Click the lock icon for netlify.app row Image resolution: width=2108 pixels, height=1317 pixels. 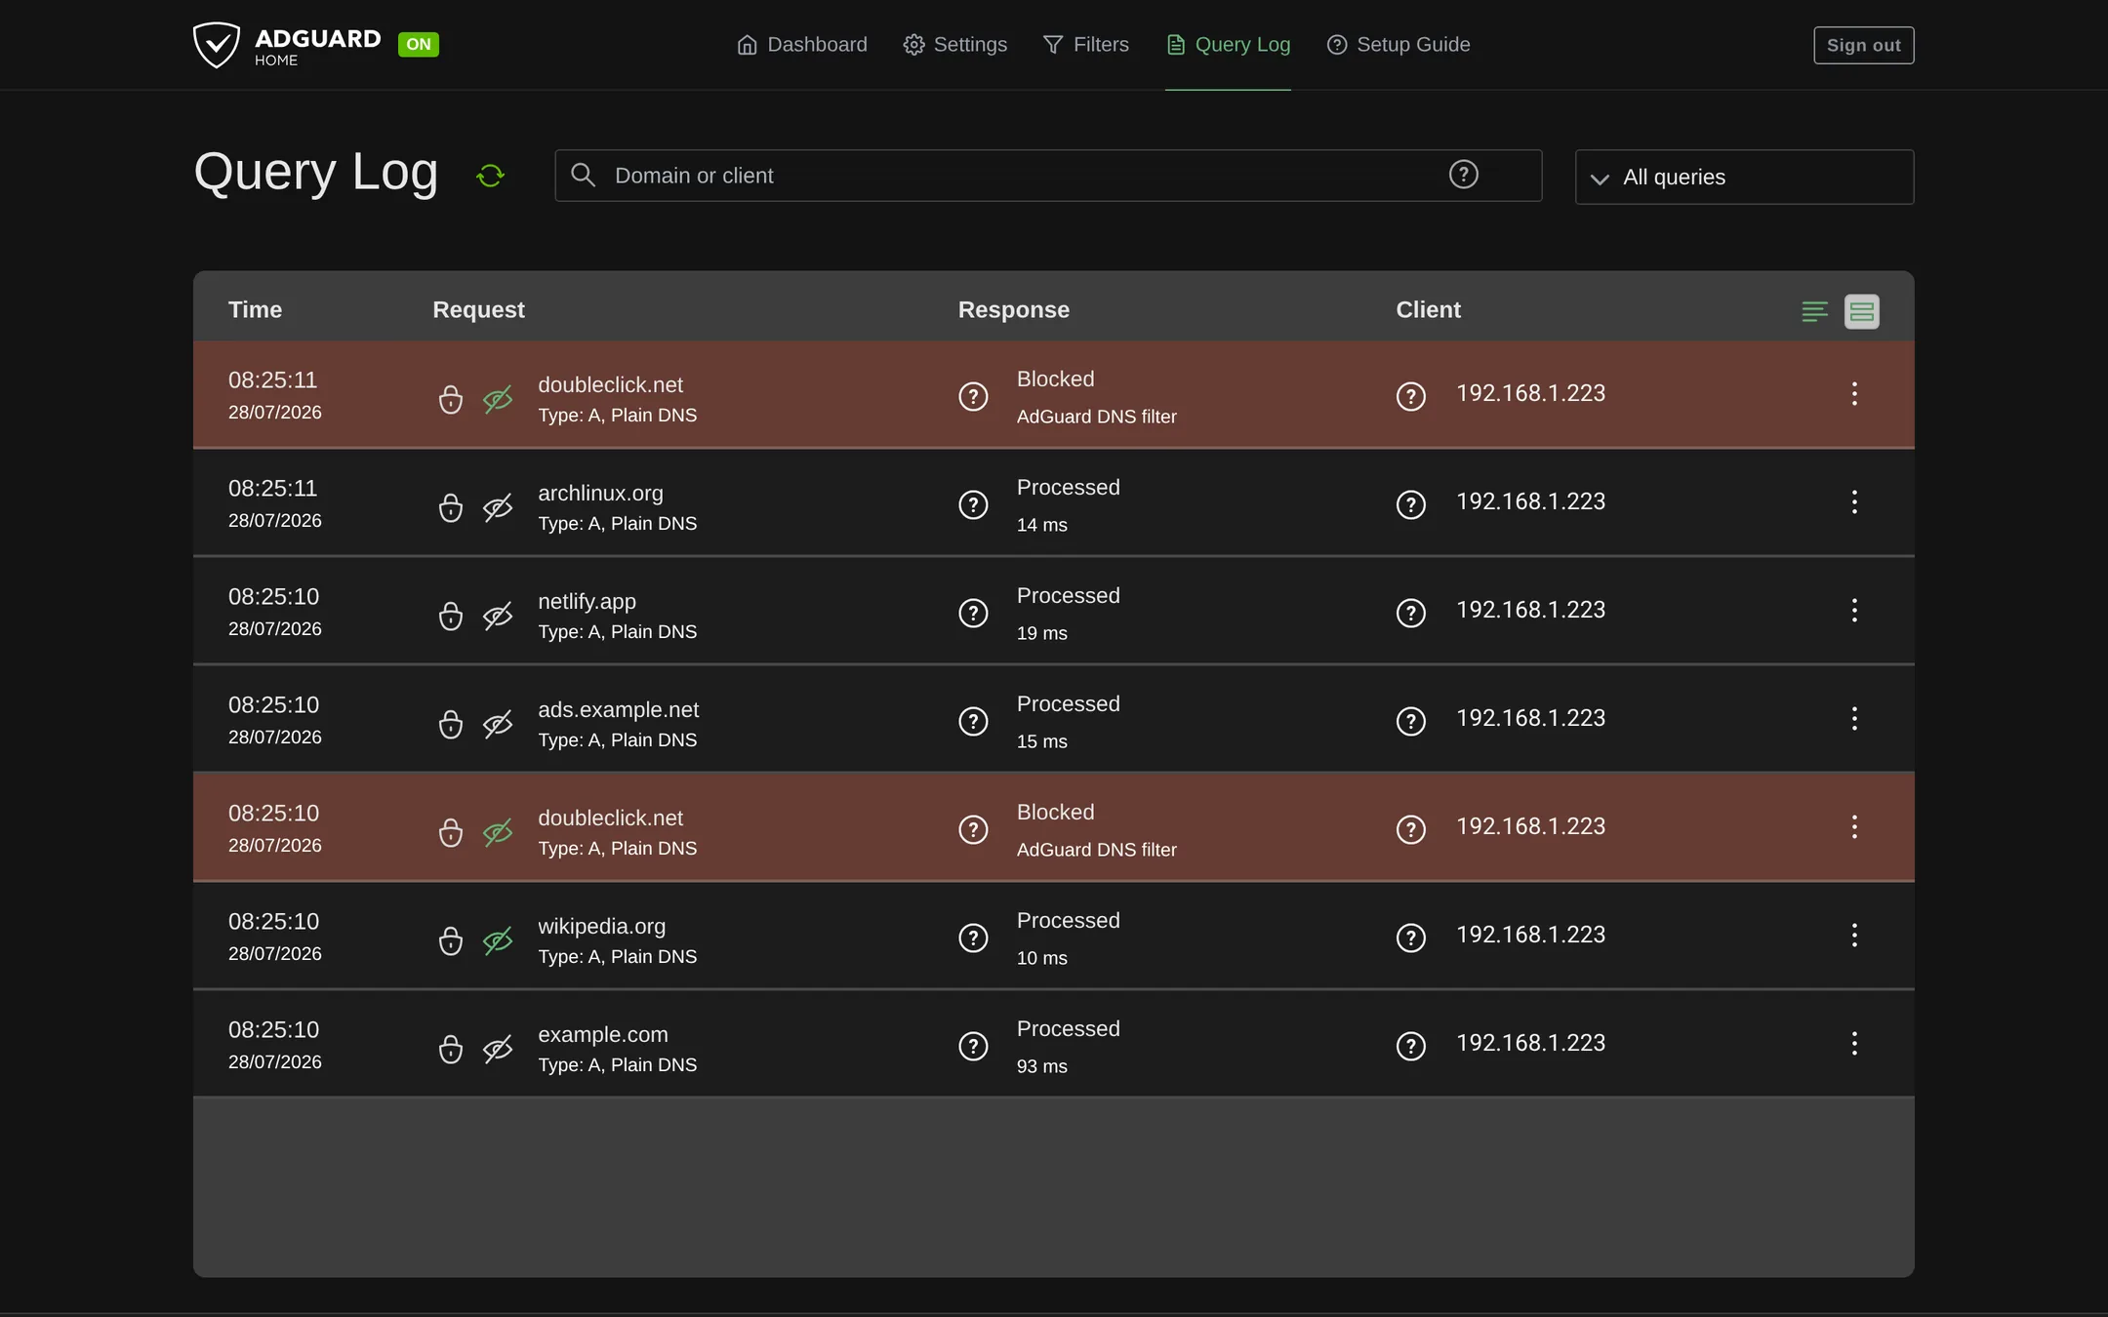point(450,616)
